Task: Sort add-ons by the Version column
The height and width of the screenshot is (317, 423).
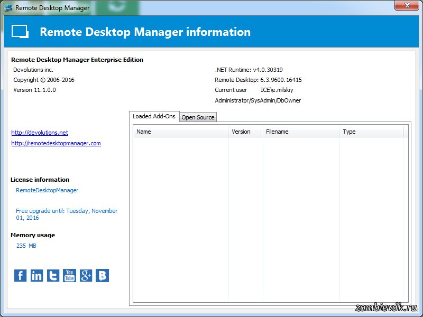Action: (x=246, y=132)
